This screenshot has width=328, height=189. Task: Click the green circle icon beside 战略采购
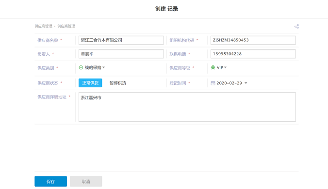[81, 67]
